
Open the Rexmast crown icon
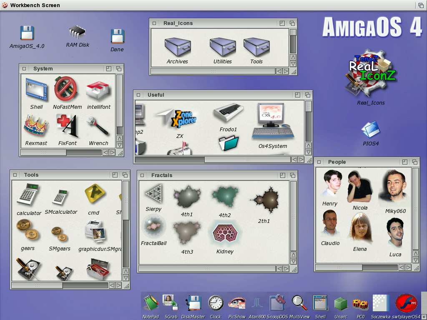point(36,126)
